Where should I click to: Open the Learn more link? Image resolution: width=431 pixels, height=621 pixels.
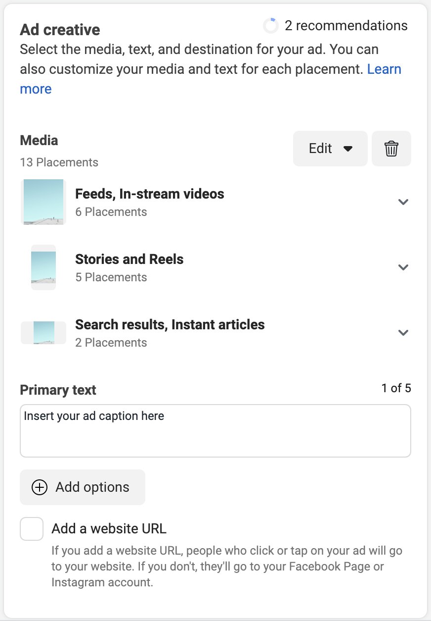[384, 69]
